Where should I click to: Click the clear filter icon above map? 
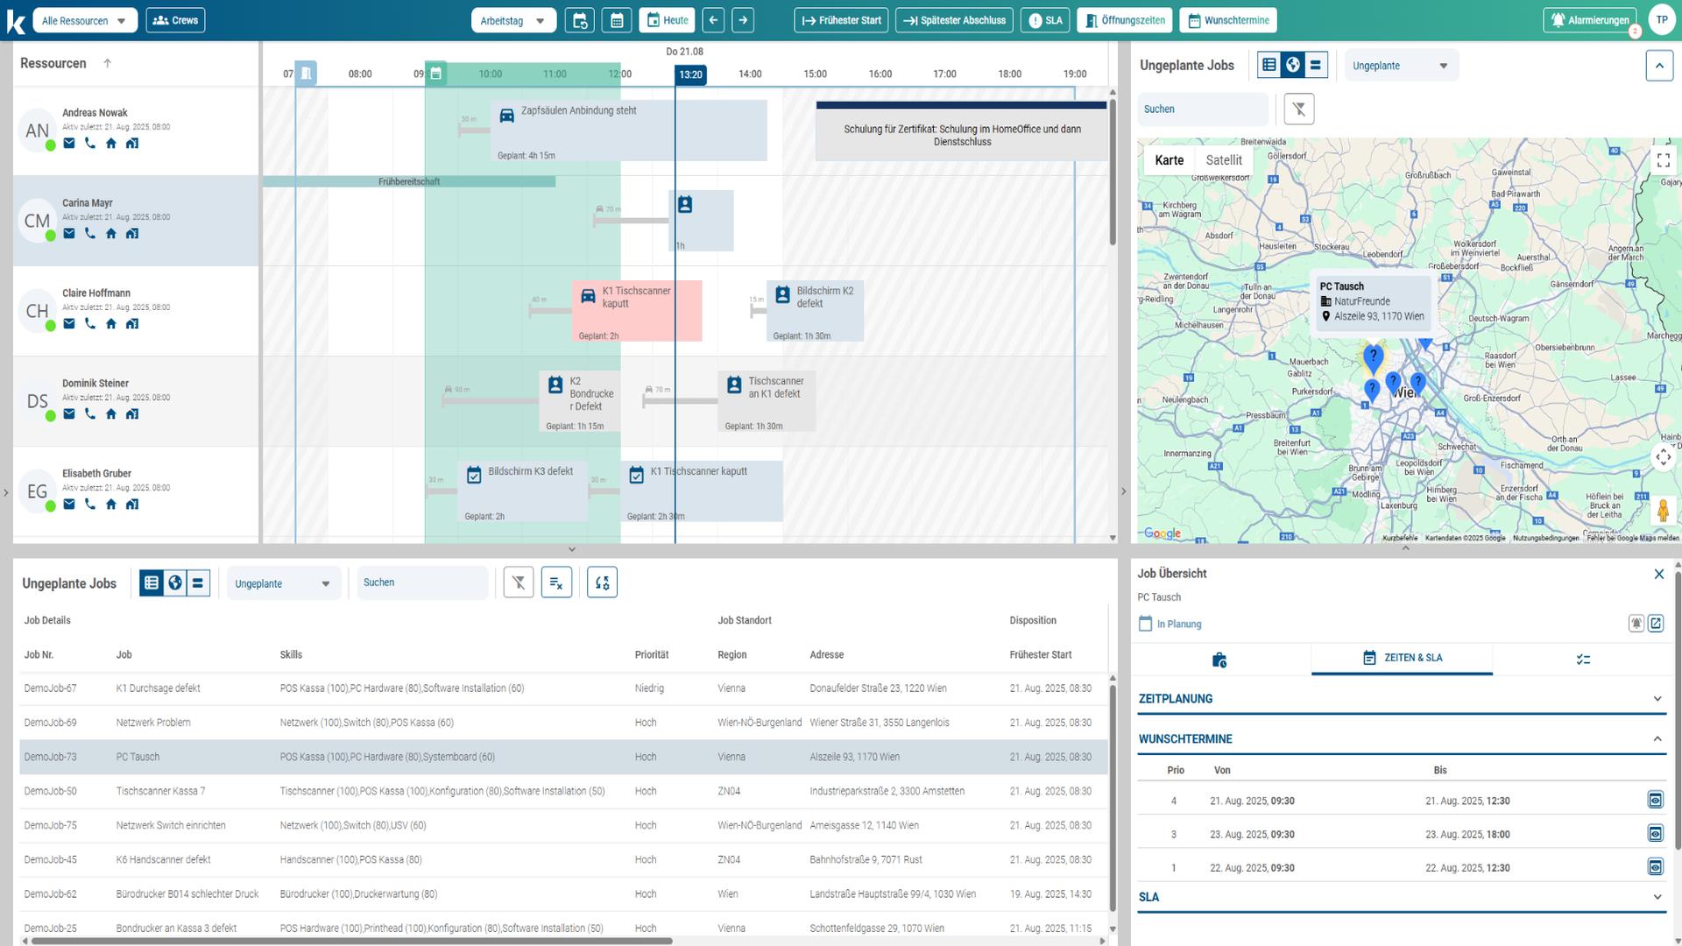(x=1298, y=109)
